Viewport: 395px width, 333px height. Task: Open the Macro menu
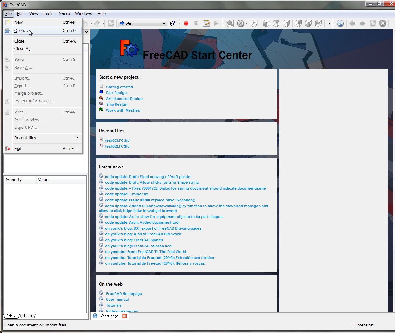click(x=64, y=14)
